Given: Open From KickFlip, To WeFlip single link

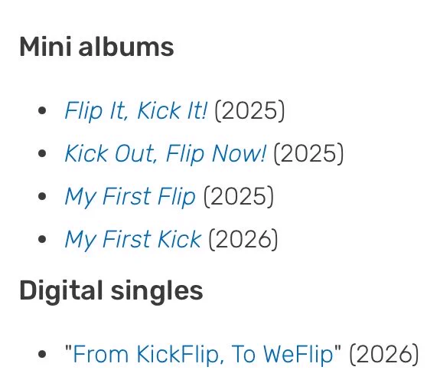Looking at the screenshot, I should coord(203,354).
